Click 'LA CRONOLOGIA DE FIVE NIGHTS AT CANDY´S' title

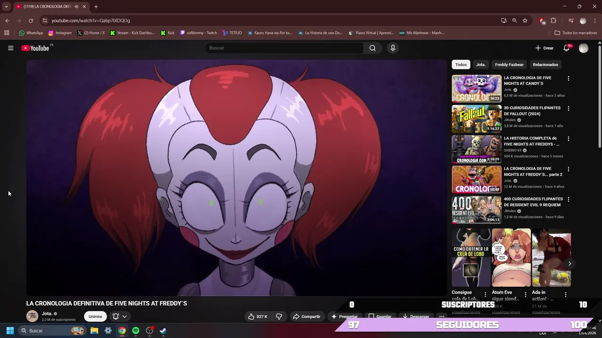tap(527, 81)
